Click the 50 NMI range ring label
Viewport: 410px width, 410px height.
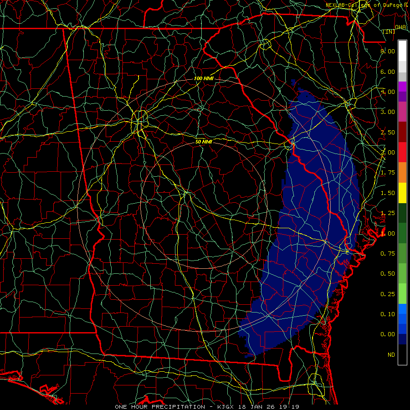pyautogui.click(x=204, y=142)
